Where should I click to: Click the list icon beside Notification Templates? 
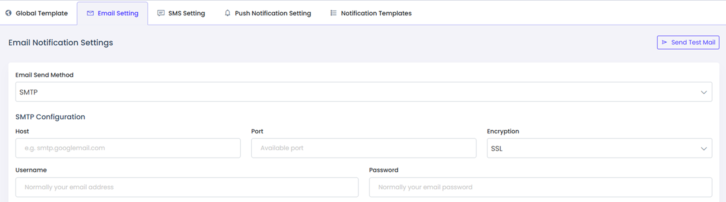(x=333, y=13)
